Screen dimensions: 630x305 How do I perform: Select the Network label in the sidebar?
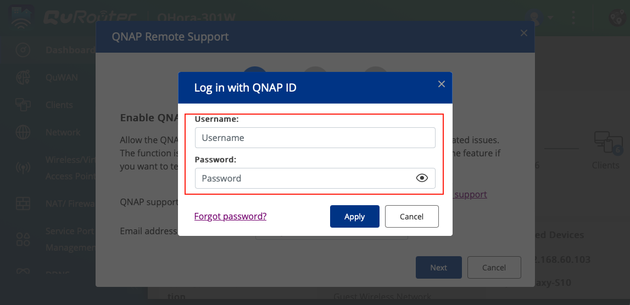[63, 132]
